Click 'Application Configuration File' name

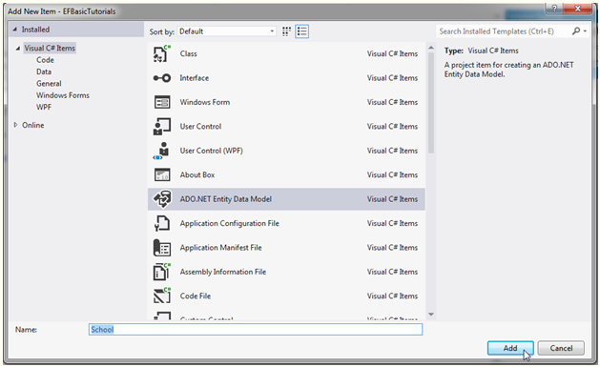229,223
